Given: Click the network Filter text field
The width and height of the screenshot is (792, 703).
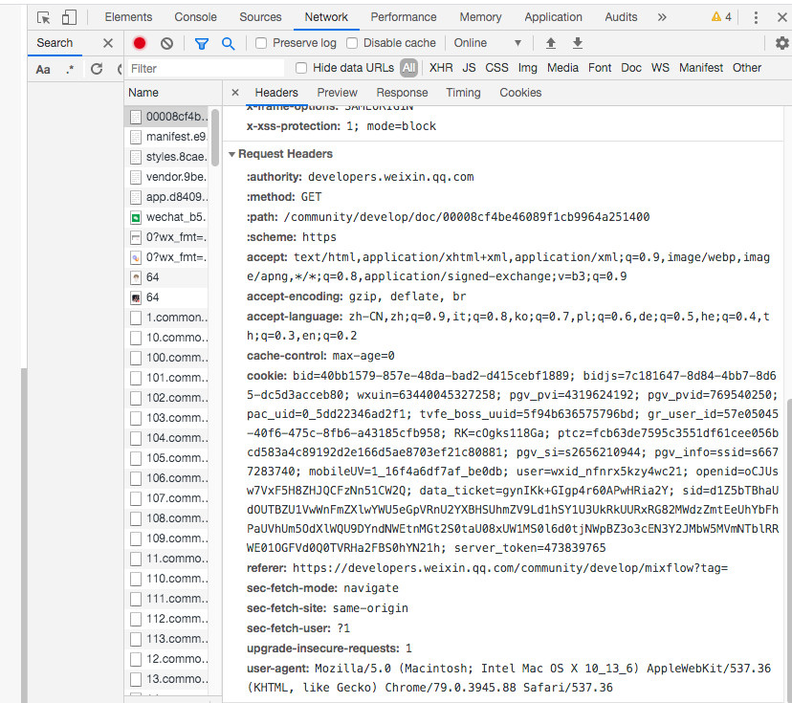Looking at the screenshot, I should coord(205,69).
